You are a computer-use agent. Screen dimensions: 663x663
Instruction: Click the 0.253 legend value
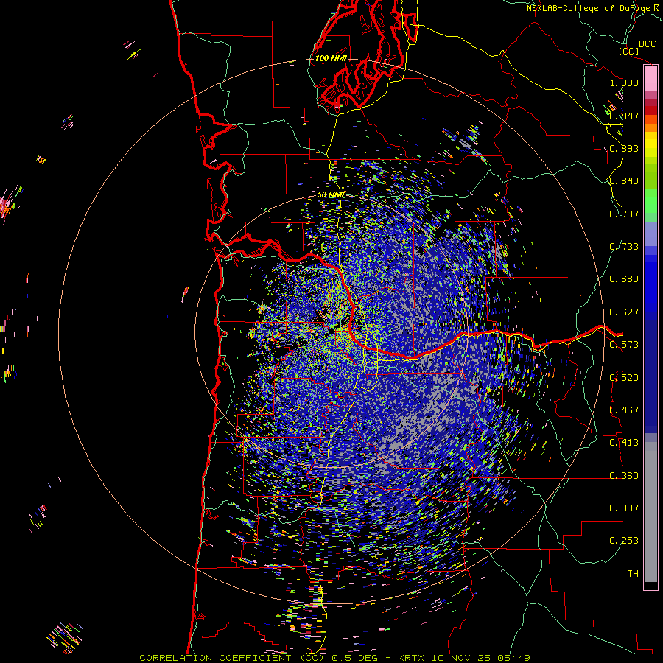(624, 541)
